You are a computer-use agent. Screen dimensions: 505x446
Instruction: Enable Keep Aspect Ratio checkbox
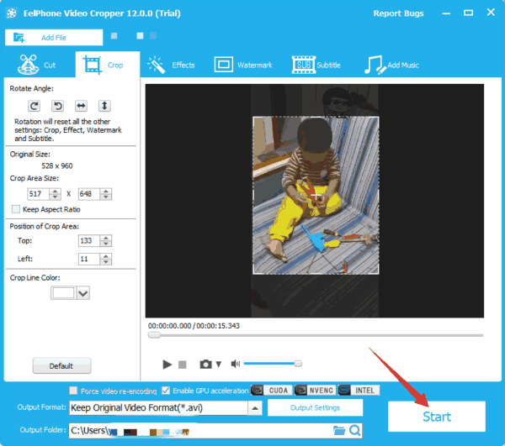tap(16, 209)
